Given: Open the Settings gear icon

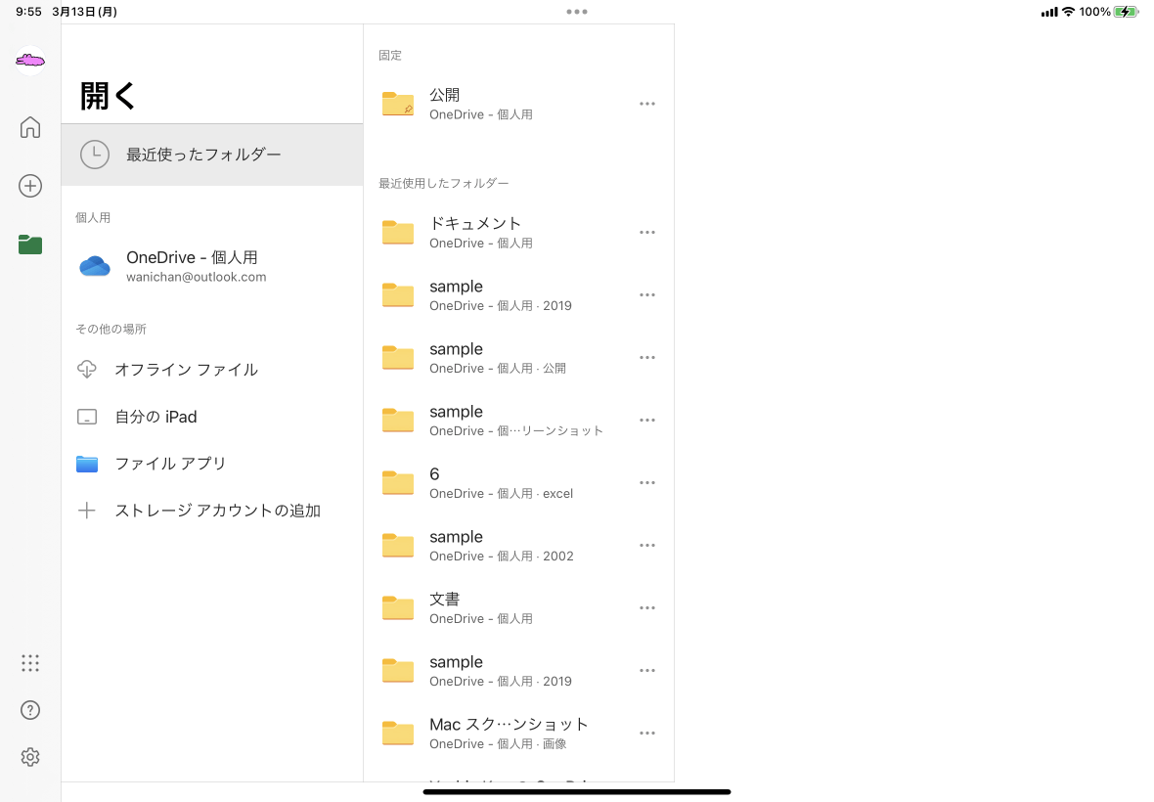Looking at the screenshot, I should [30, 757].
